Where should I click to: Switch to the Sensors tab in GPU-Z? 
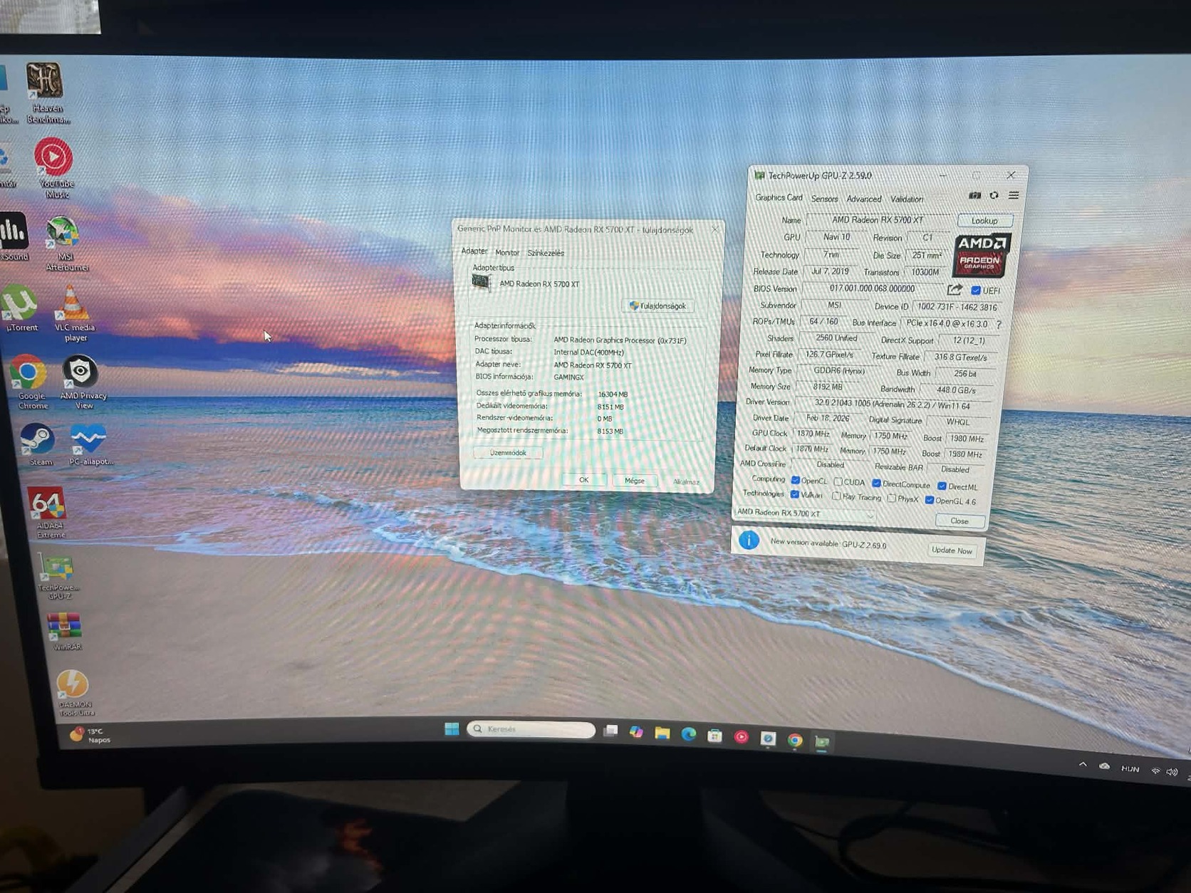coord(824,199)
